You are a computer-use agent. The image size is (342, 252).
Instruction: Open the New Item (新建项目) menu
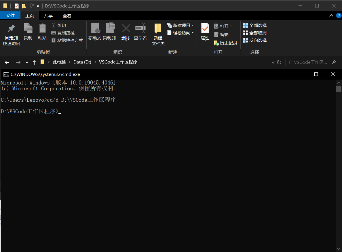point(180,26)
